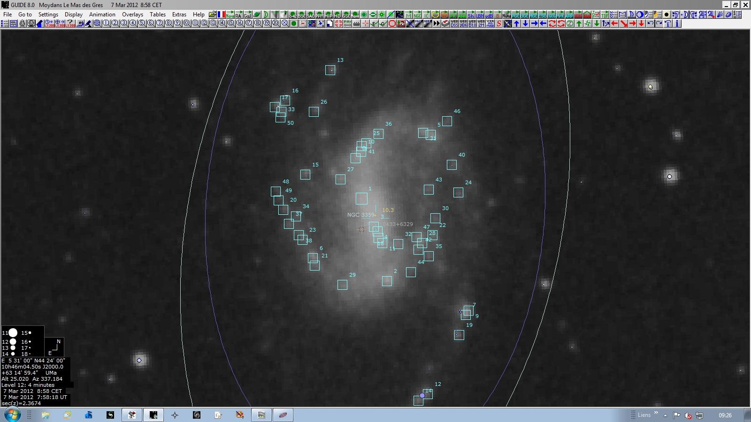Click the square marker labeled 29

[342, 285]
